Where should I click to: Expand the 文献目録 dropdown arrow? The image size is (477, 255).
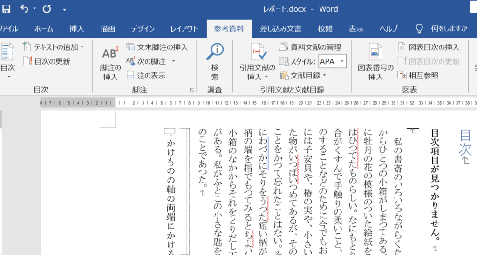[x=325, y=75]
